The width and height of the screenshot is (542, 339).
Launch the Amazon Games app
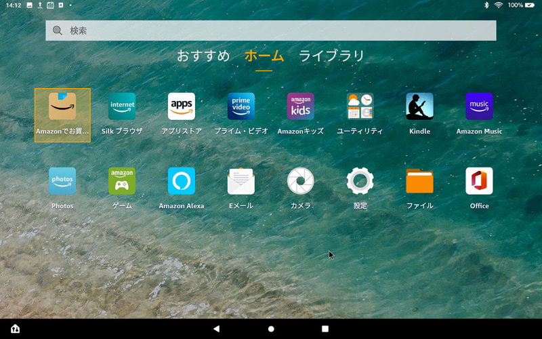[x=122, y=181]
